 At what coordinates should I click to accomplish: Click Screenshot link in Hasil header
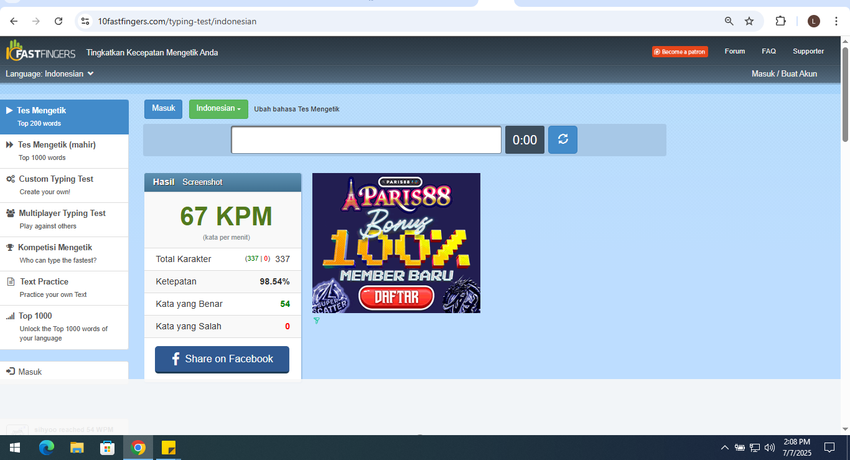[202, 182]
